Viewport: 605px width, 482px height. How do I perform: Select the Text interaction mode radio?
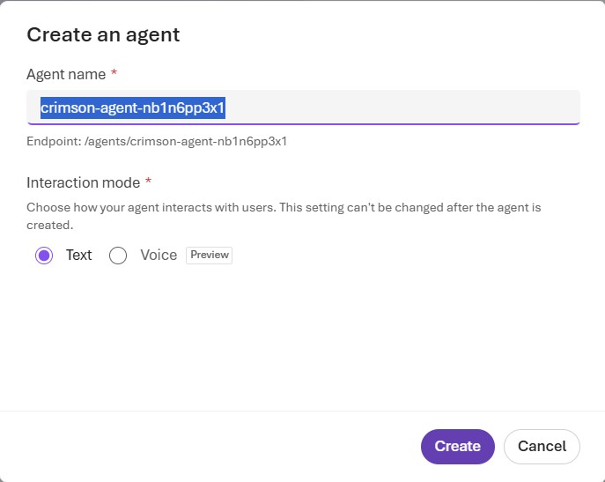(44, 256)
